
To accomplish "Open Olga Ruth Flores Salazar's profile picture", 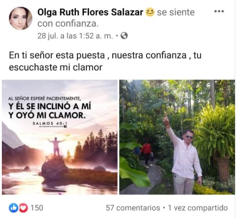I will point(21,18).
